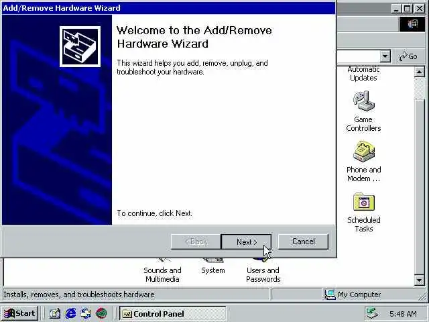Screen dimensions: 429x322
Task: Click the My Computer status bar icon
Action: tap(330, 294)
